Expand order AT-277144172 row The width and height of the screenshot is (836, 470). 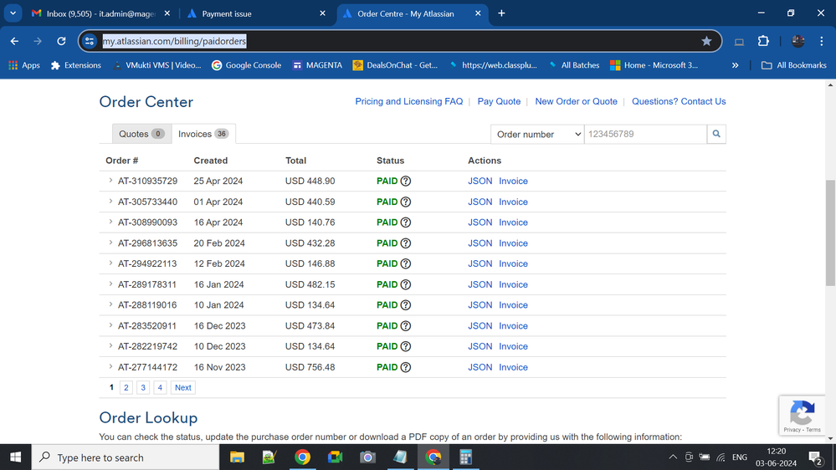(x=111, y=366)
